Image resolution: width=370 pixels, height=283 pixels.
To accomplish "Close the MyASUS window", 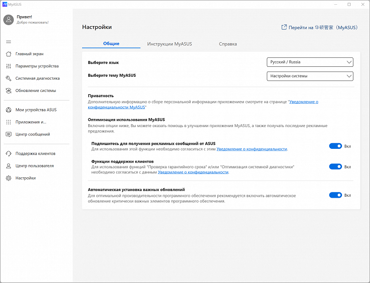I will click(363, 4).
